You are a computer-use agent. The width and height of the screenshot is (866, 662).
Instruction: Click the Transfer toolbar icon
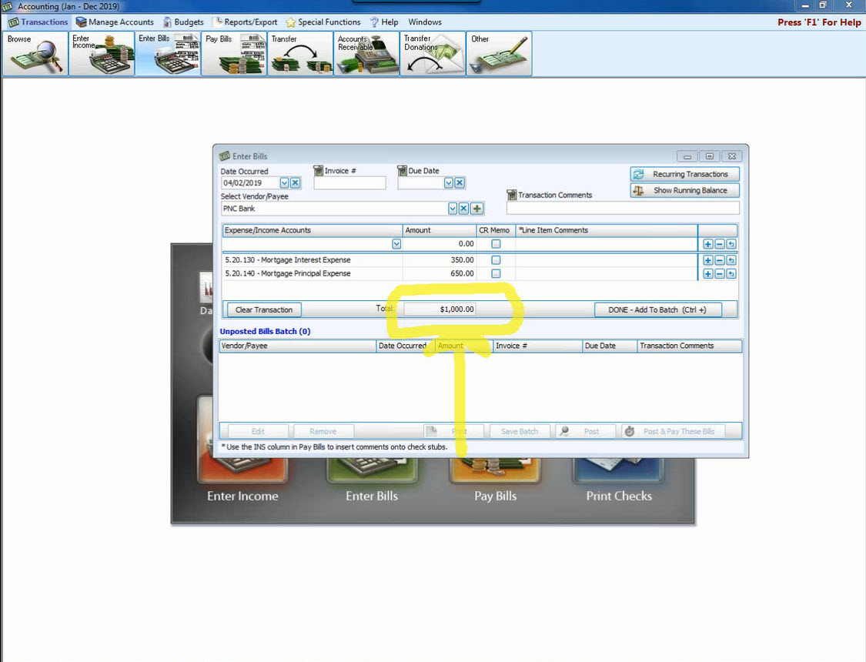[300, 53]
